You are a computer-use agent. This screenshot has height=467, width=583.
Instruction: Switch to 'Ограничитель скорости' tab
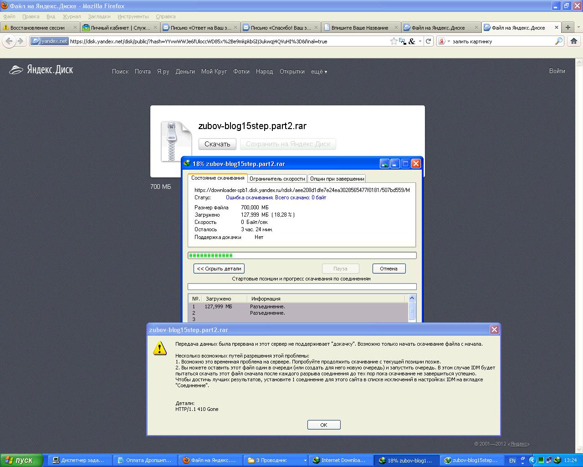(x=277, y=179)
